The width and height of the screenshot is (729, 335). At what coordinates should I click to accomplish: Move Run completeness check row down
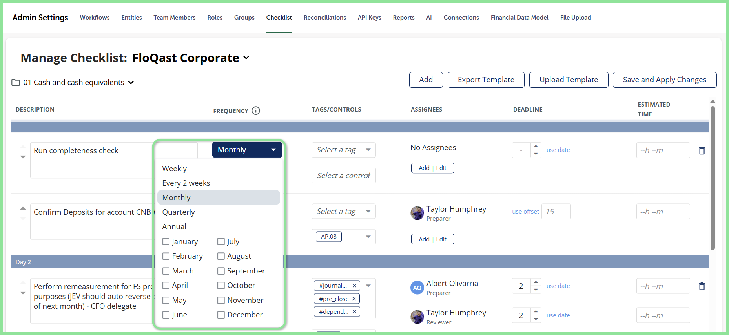[23, 157]
